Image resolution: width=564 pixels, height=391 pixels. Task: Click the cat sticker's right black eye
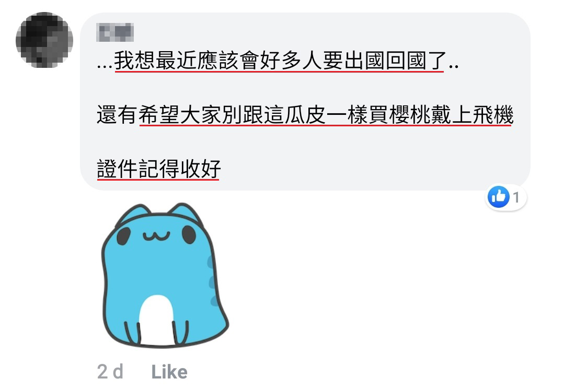189,235
